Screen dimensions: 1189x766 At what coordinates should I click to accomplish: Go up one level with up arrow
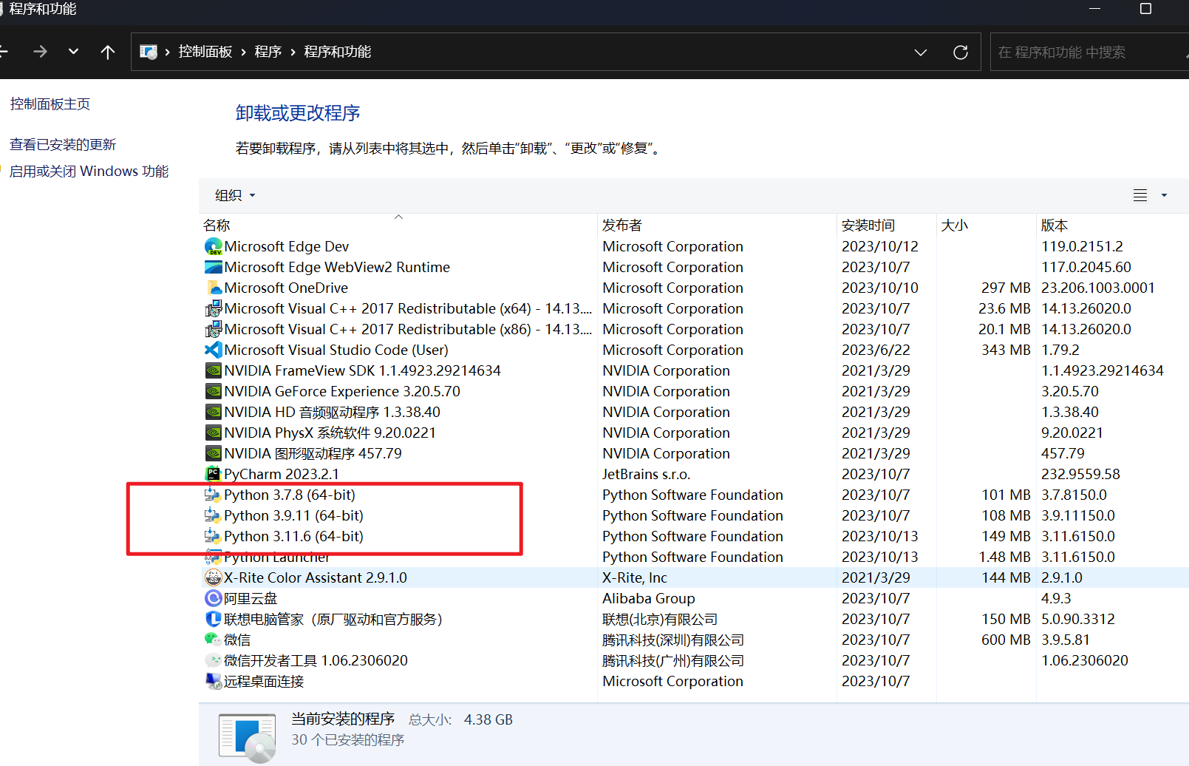pos(108,52)
